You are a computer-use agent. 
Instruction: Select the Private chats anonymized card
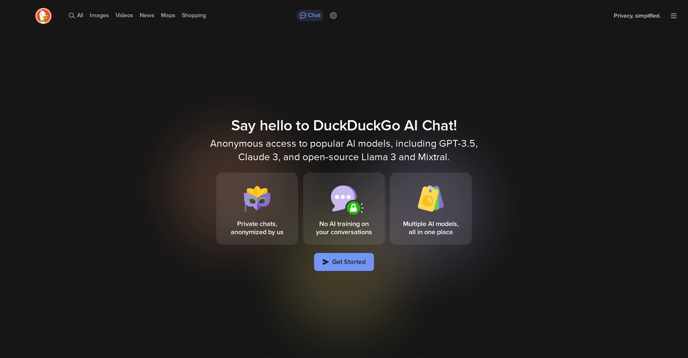[x=257, y=208]
